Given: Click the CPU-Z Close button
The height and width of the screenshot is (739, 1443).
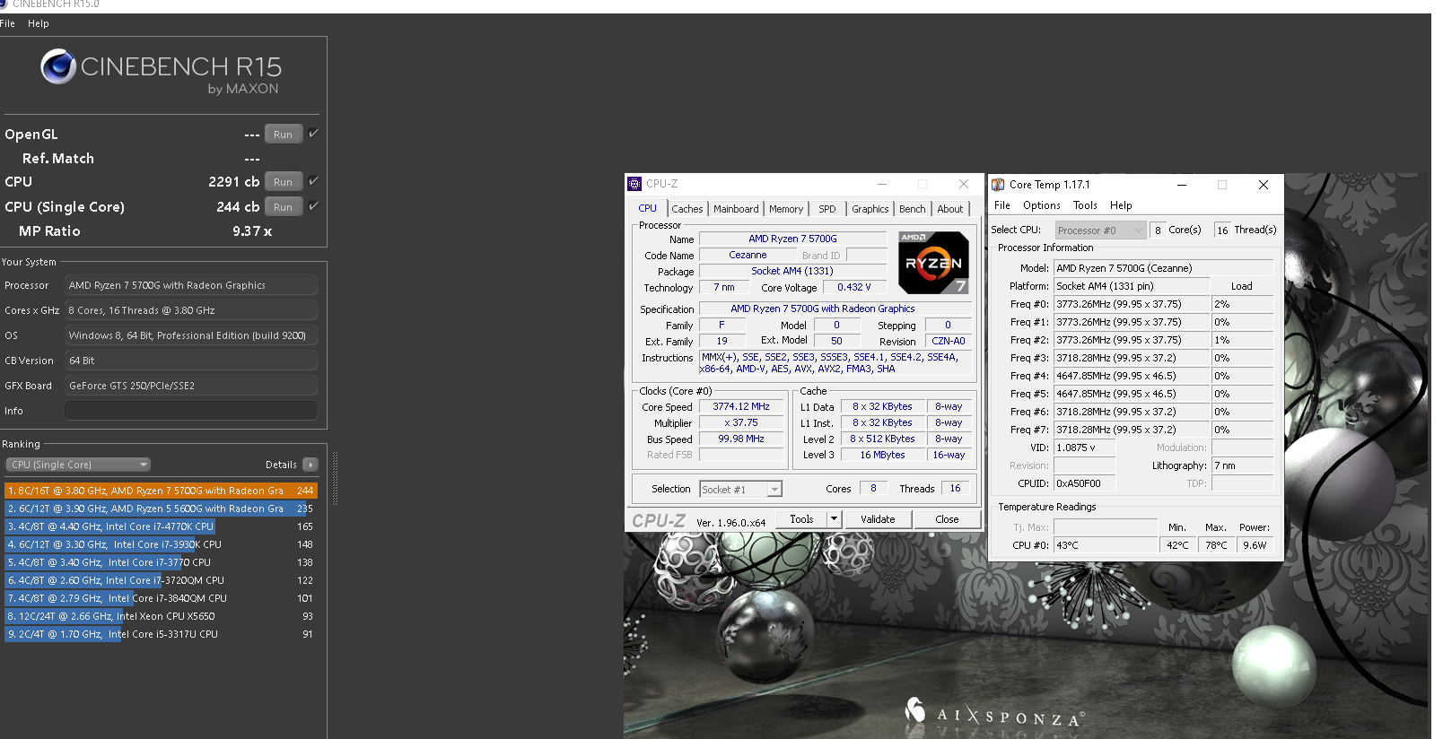Looking at the screenshot, I should [947, 519].
